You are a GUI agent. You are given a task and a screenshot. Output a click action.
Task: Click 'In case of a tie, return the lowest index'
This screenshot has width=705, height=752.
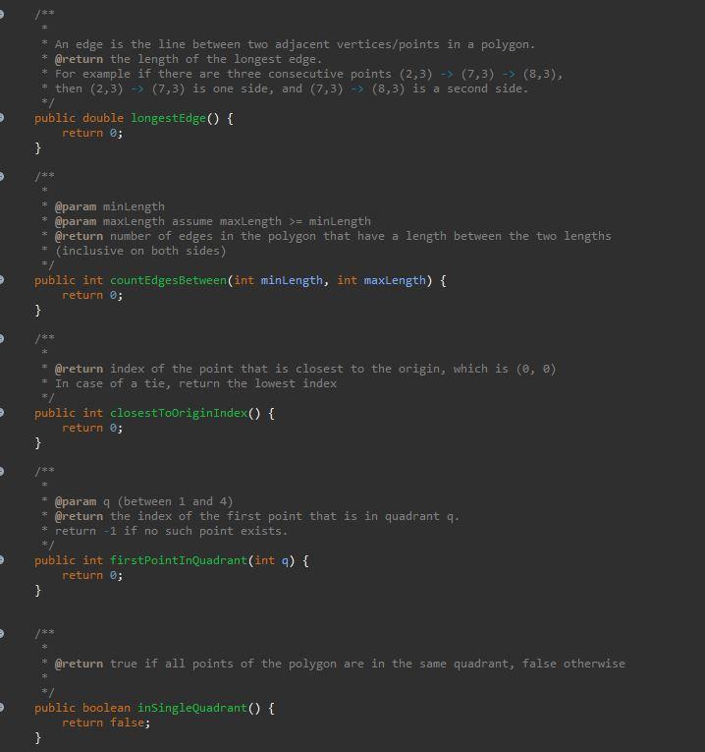pyautogui.click(x=195, y=383)
